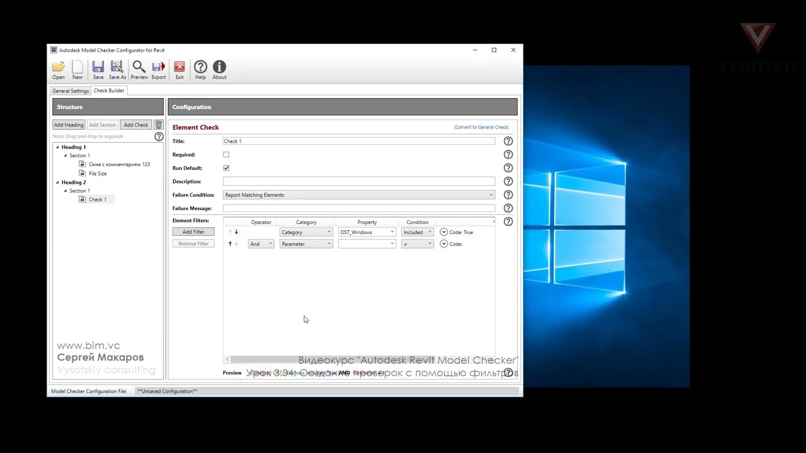Image resolution: width=806 pixels, height=453 pixels.
Task: Click the Condition column header
Action: 417,222
